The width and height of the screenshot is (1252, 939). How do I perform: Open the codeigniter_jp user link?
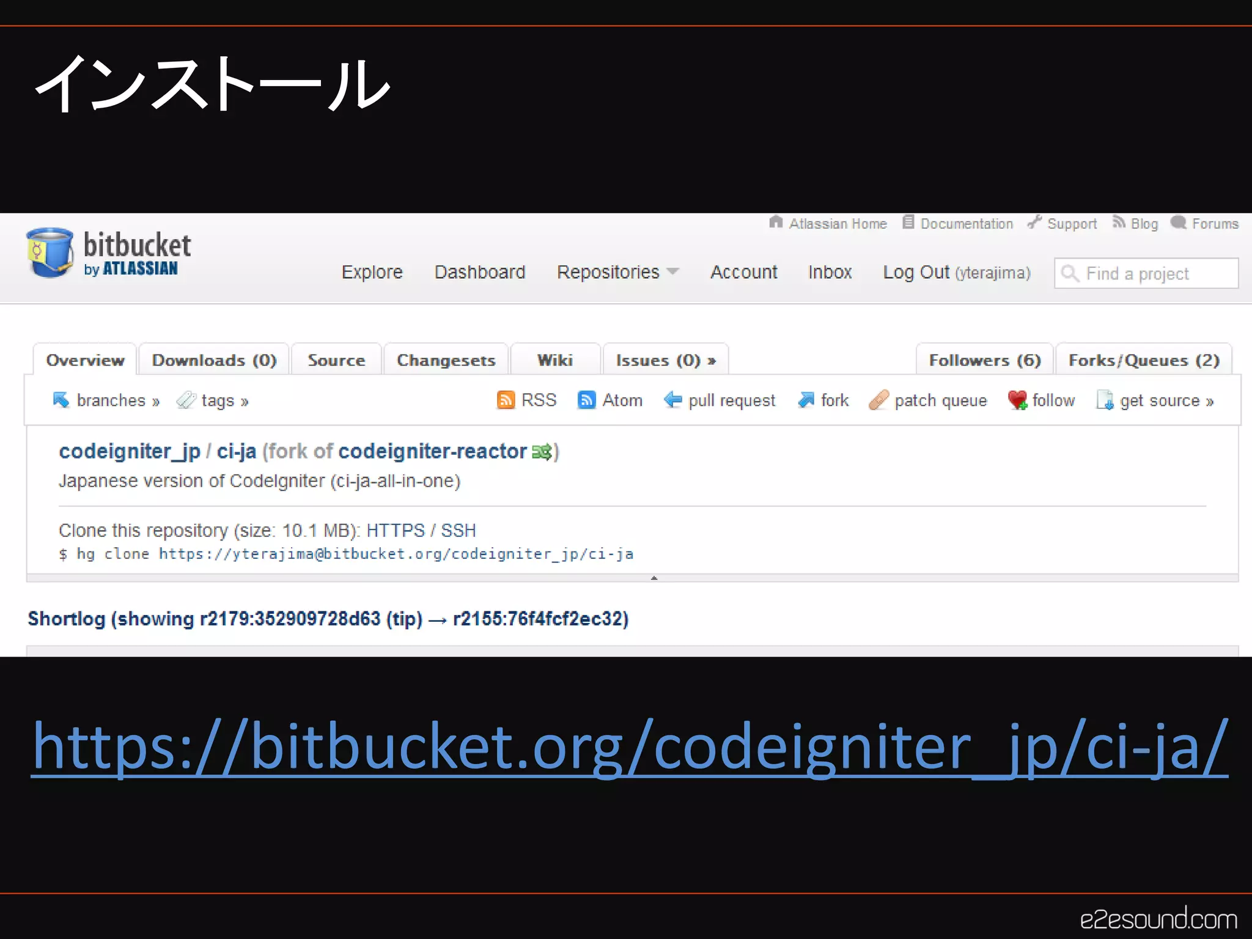(x=130, y=451)
